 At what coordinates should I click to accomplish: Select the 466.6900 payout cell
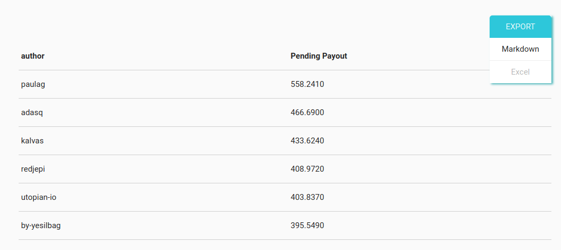[x=307, y=112]
